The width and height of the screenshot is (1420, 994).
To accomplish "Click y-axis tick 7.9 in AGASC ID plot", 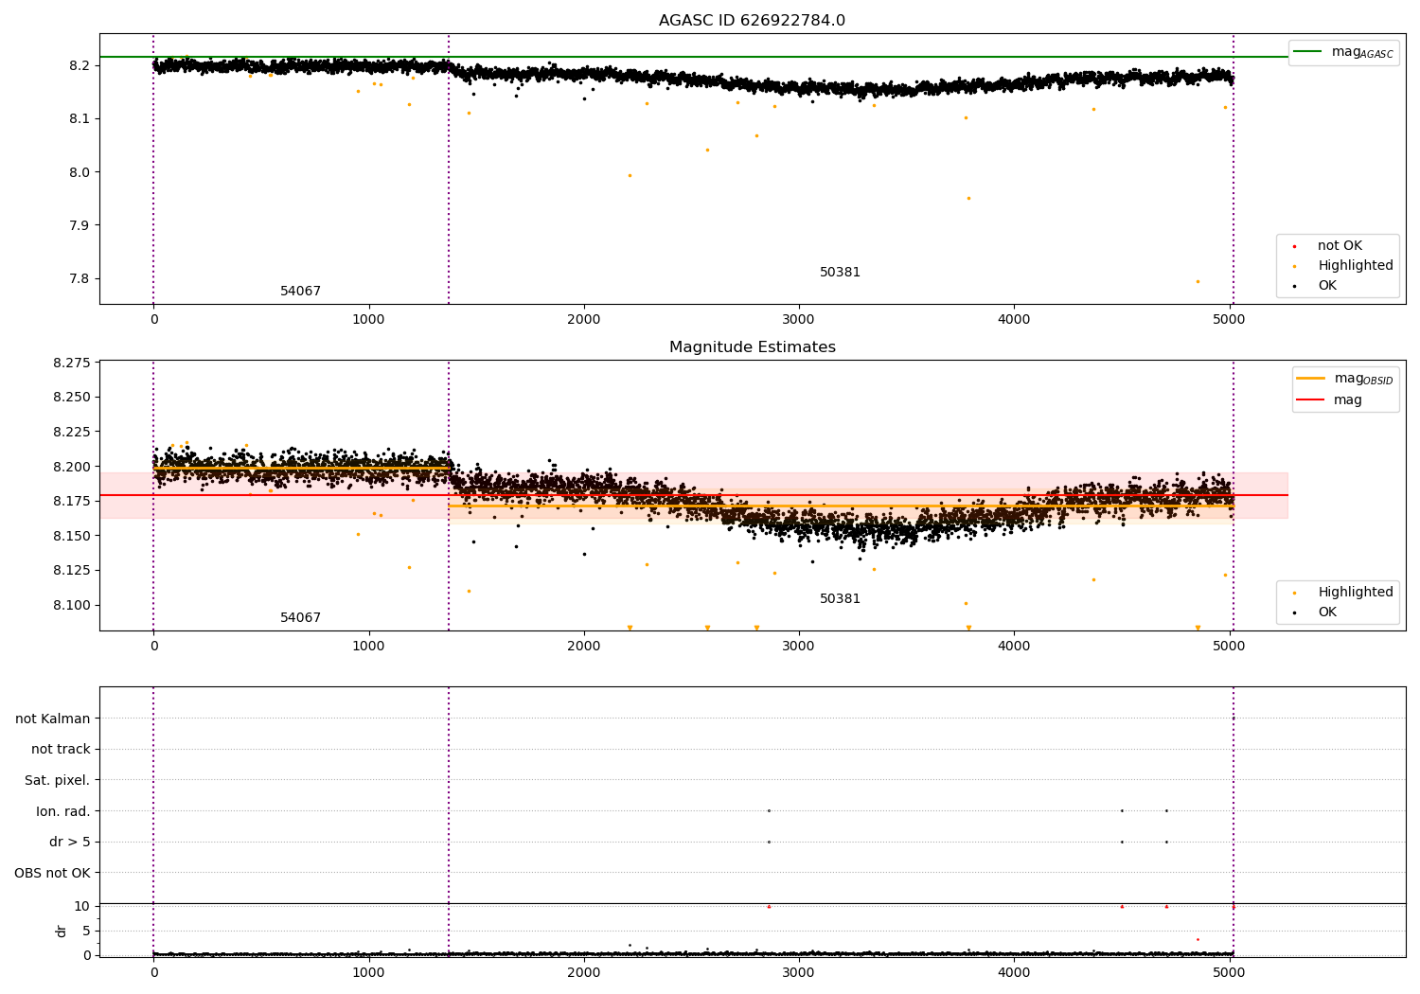I will pos(80,225).
